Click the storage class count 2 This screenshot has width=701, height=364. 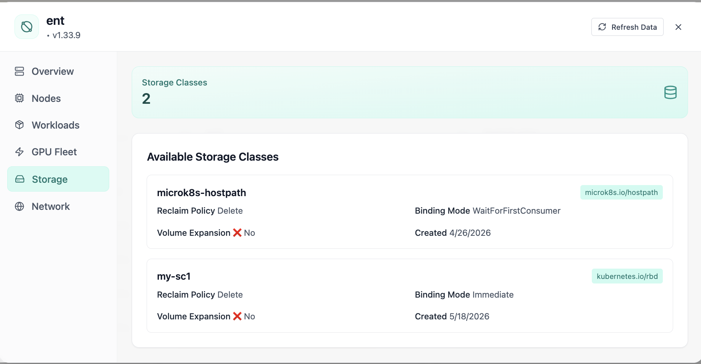146,99
